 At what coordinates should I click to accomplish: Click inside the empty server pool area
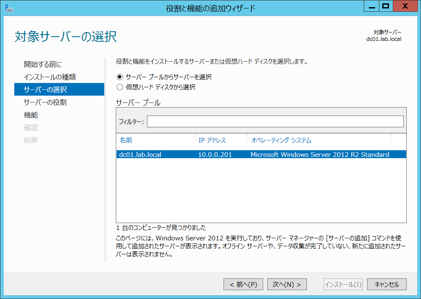click(261, 190)
